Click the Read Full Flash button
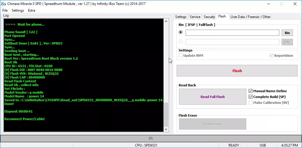 [213, 97]
